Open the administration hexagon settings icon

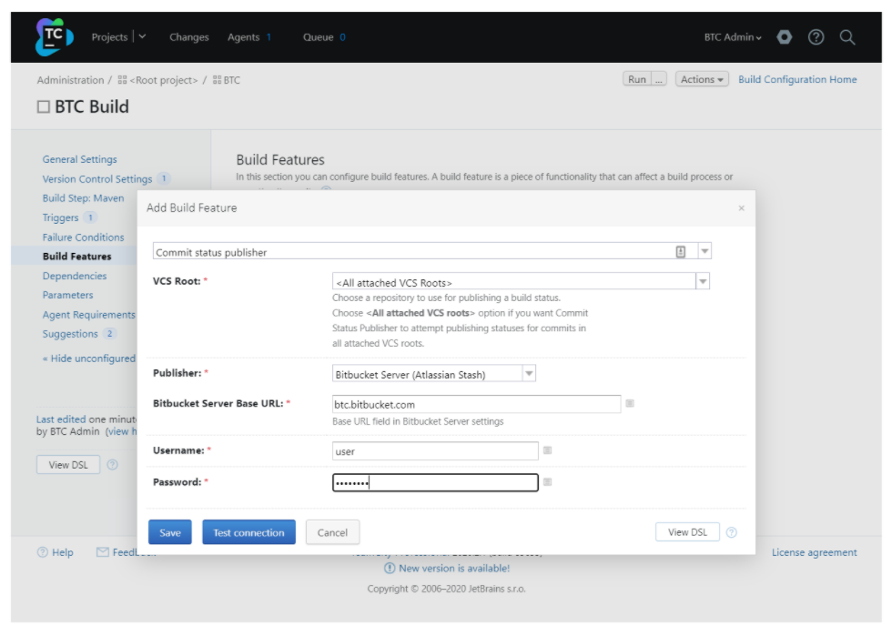(784, 37)
